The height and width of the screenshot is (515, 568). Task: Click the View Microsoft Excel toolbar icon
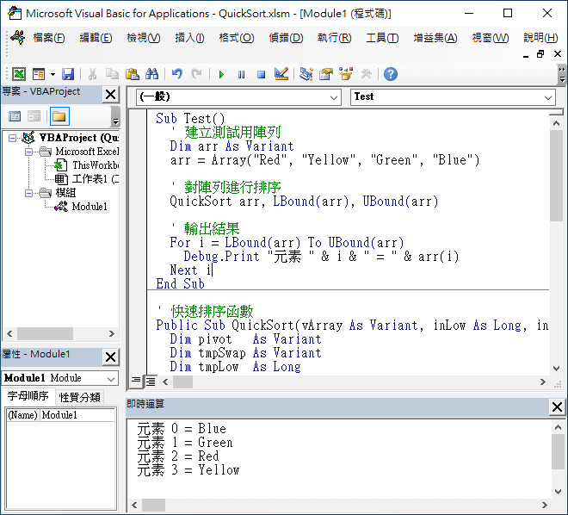pyautogui.click(x=19, y=74)
